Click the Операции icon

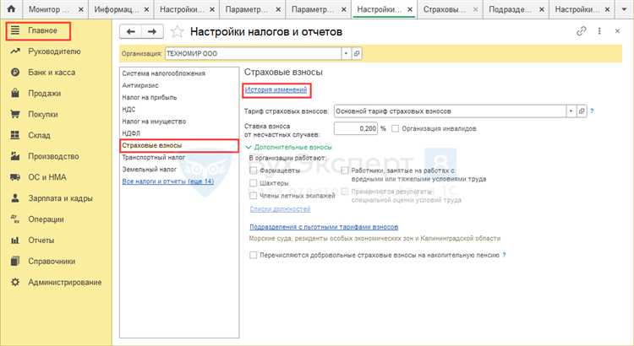click(x=15, y=219)
